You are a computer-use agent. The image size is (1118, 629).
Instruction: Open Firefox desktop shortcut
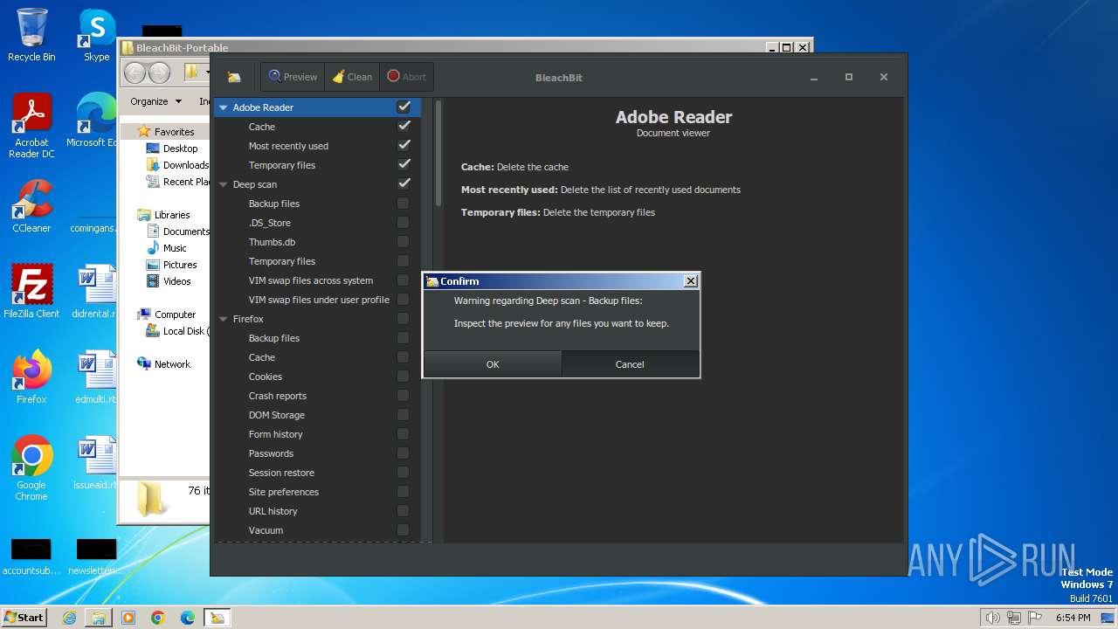click(x=31, y=377)
